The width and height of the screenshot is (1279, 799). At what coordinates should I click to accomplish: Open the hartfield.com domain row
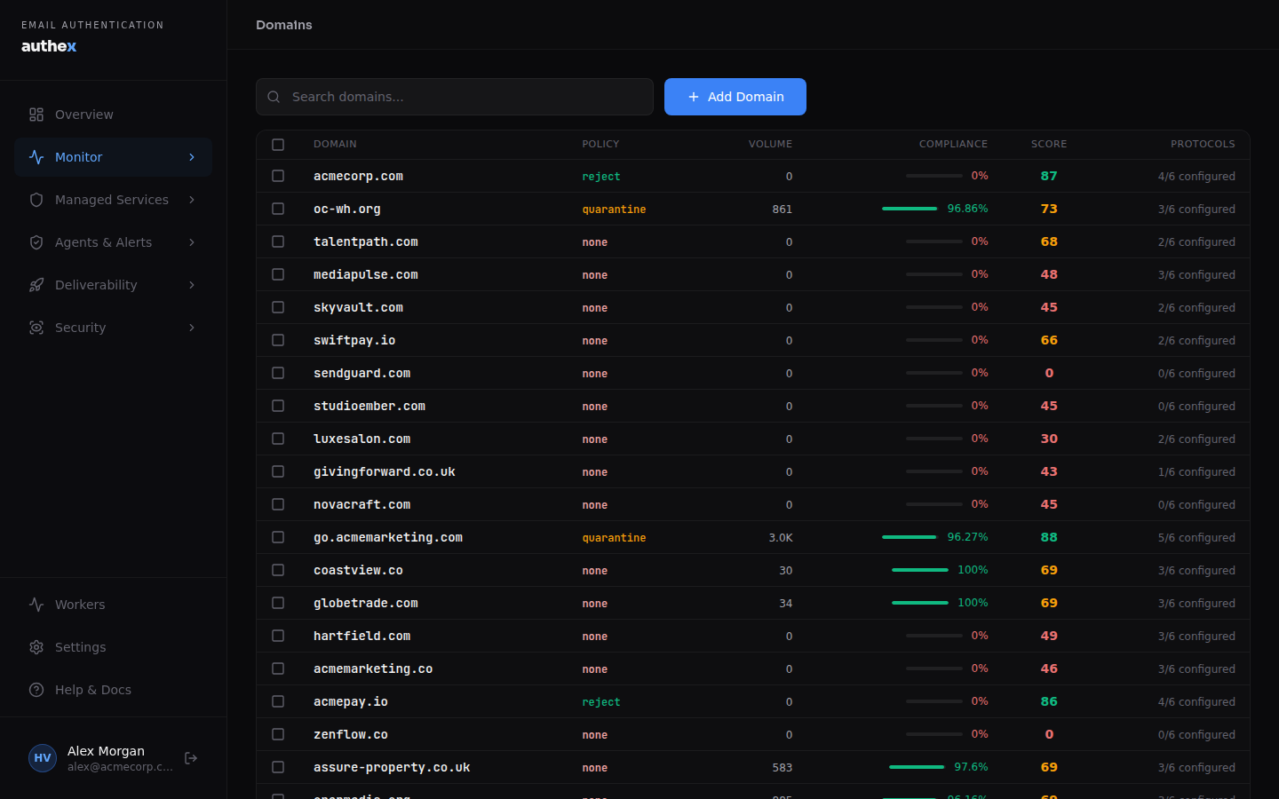(x=753, y=636)
